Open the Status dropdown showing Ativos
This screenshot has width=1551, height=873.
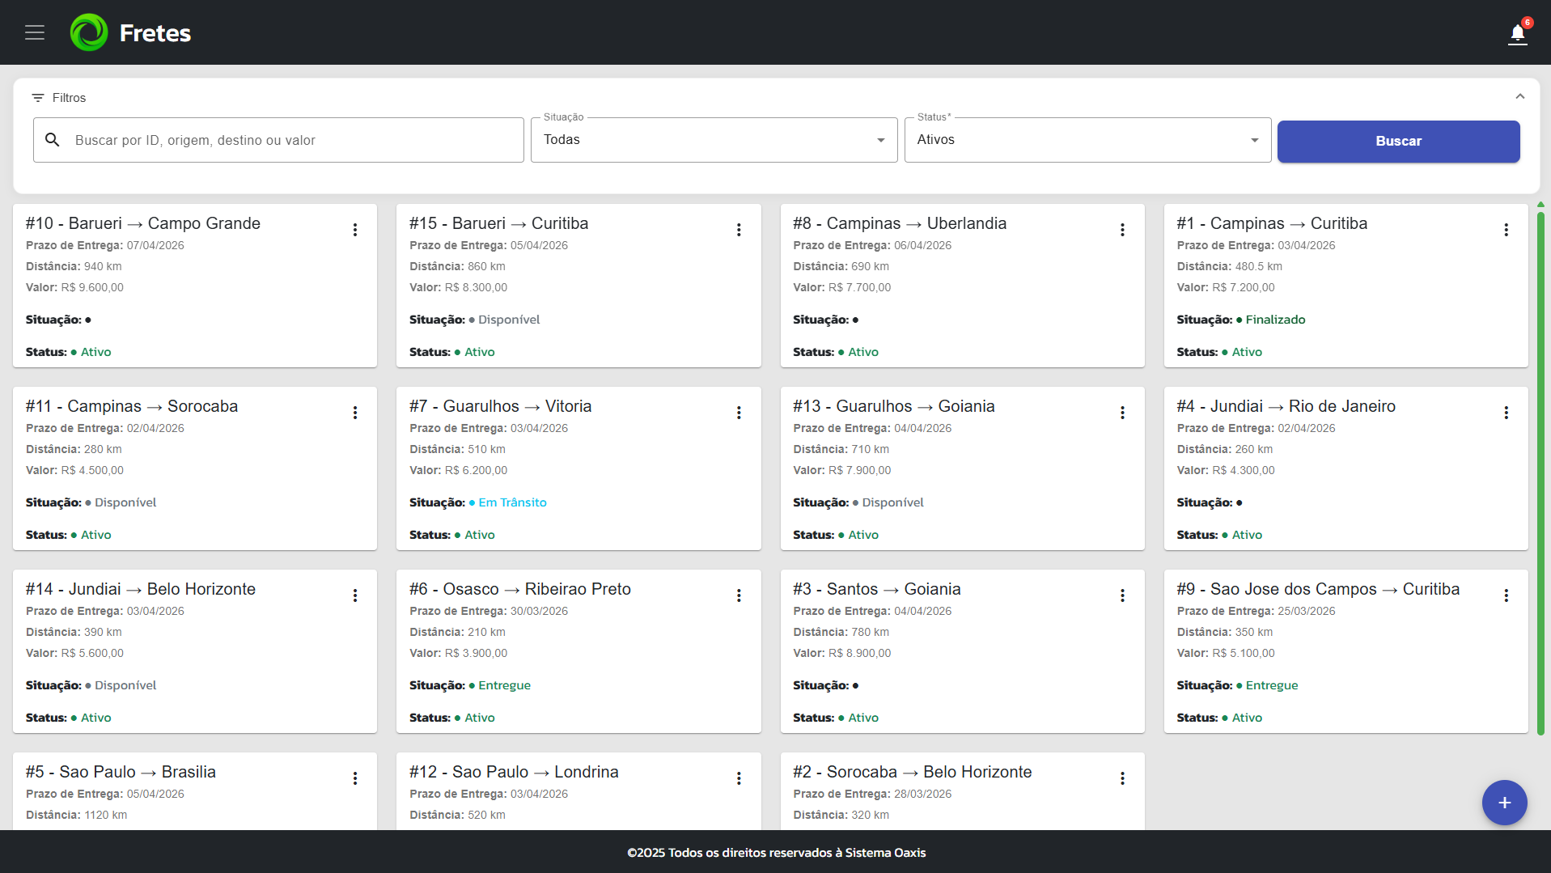1087,140
